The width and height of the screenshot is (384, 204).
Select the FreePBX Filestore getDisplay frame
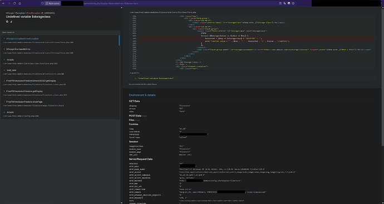pyautogui.click(x=60, y=93)
